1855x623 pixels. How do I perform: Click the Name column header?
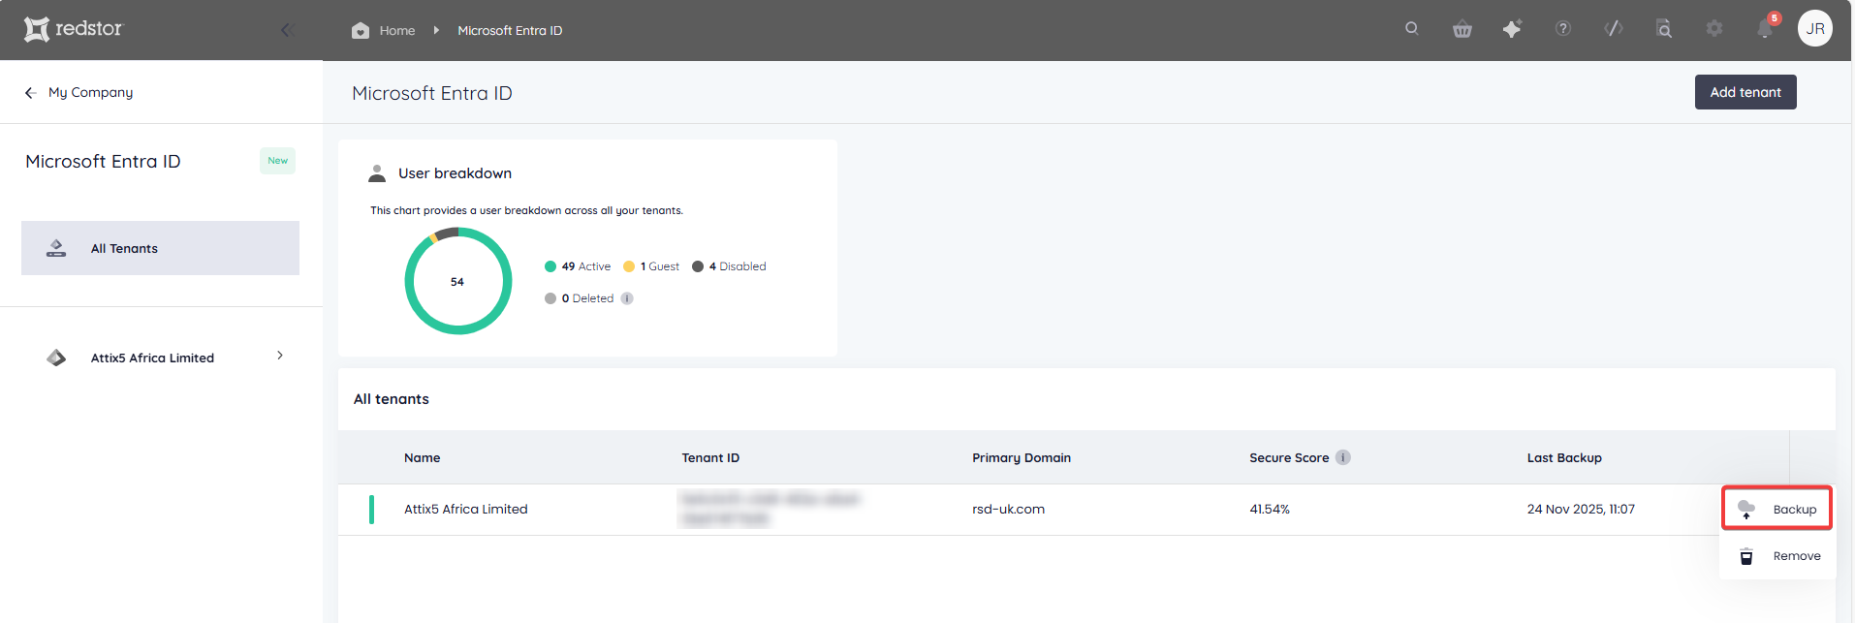tap(422, 458)
